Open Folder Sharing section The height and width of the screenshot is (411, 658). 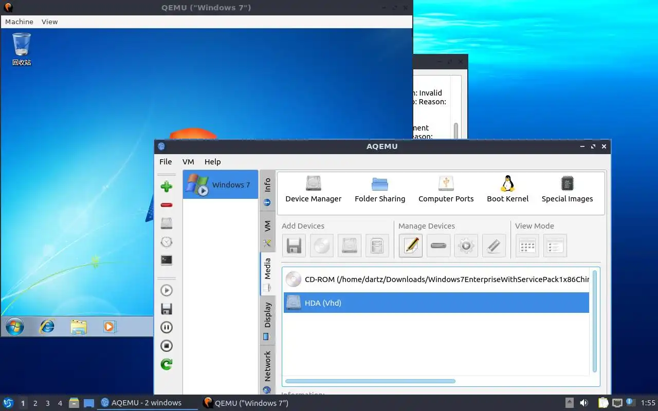click(380, 190)
